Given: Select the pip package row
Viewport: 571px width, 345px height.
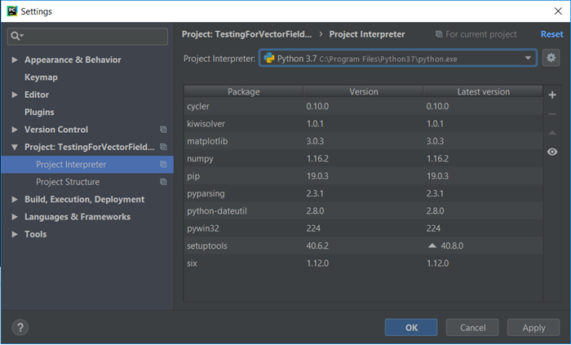Looking at the screenshot, I should coord(363,176).
